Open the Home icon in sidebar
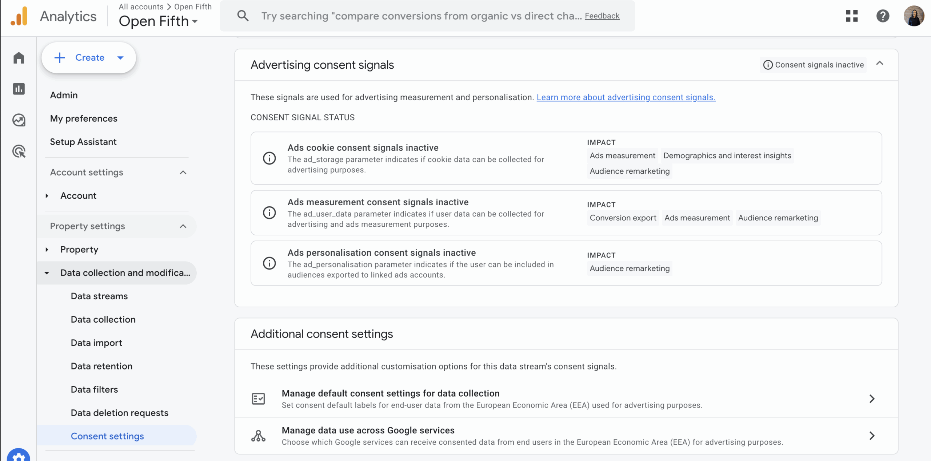The height and width of the screenshot is (461, 931). coord(19,58)
